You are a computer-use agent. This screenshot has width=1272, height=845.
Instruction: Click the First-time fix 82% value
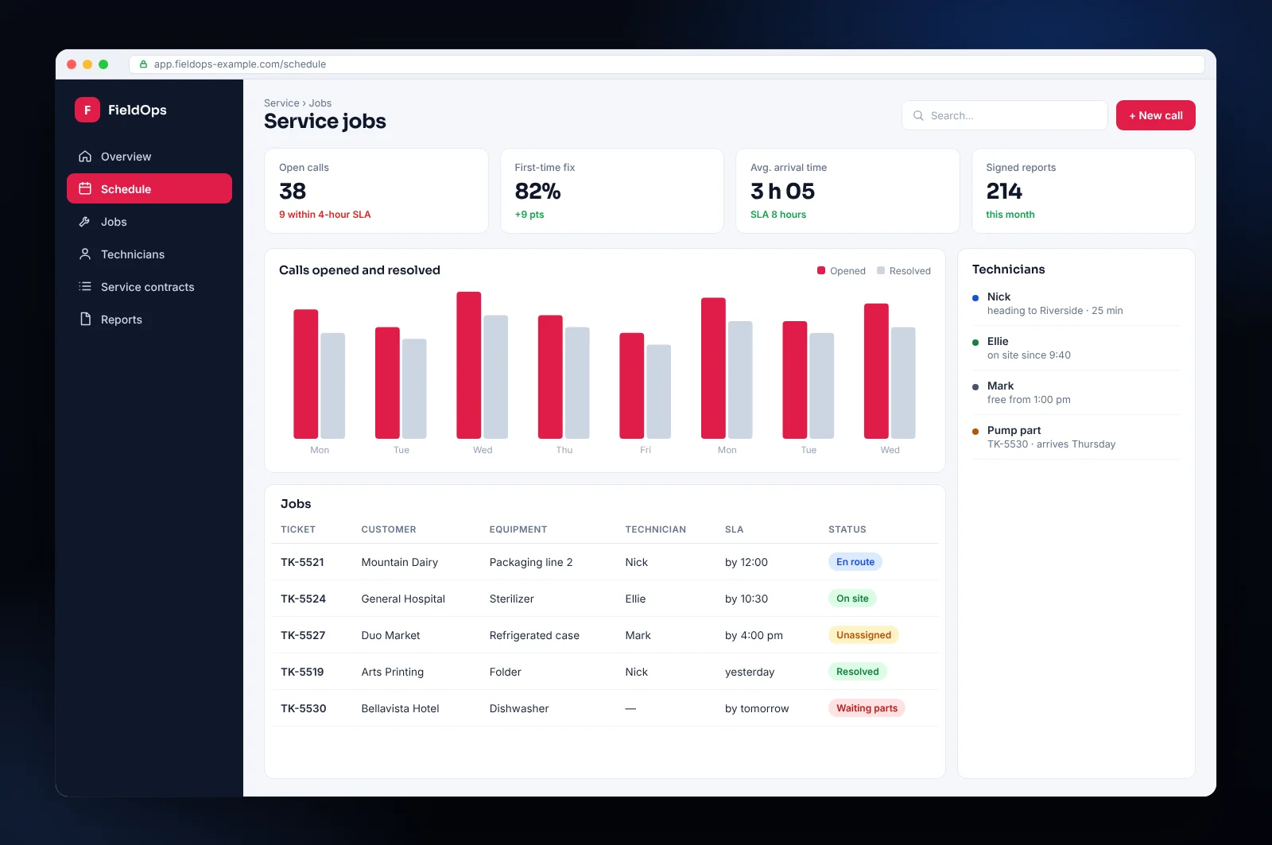537,192
